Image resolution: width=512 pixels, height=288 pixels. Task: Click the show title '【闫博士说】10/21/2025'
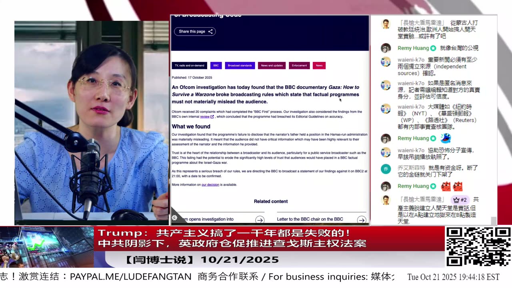pos(201,260)
